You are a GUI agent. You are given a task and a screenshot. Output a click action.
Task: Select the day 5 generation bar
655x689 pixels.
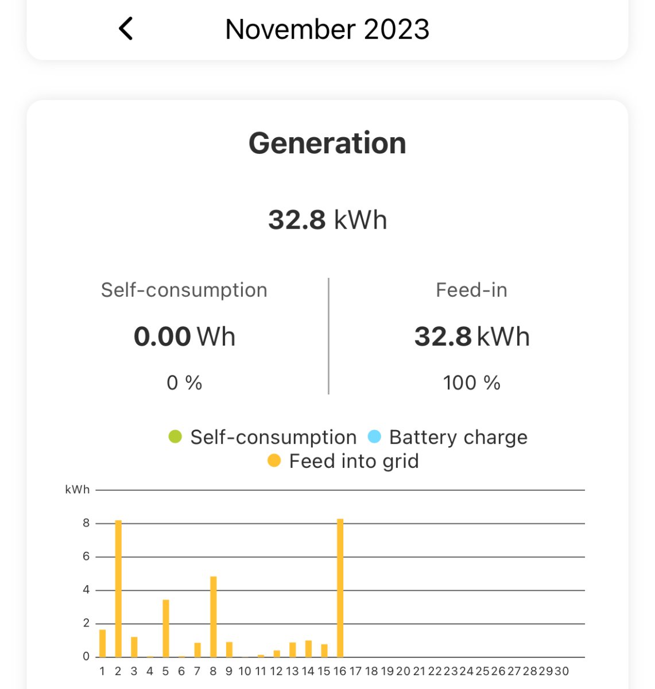tap(166, 628)
